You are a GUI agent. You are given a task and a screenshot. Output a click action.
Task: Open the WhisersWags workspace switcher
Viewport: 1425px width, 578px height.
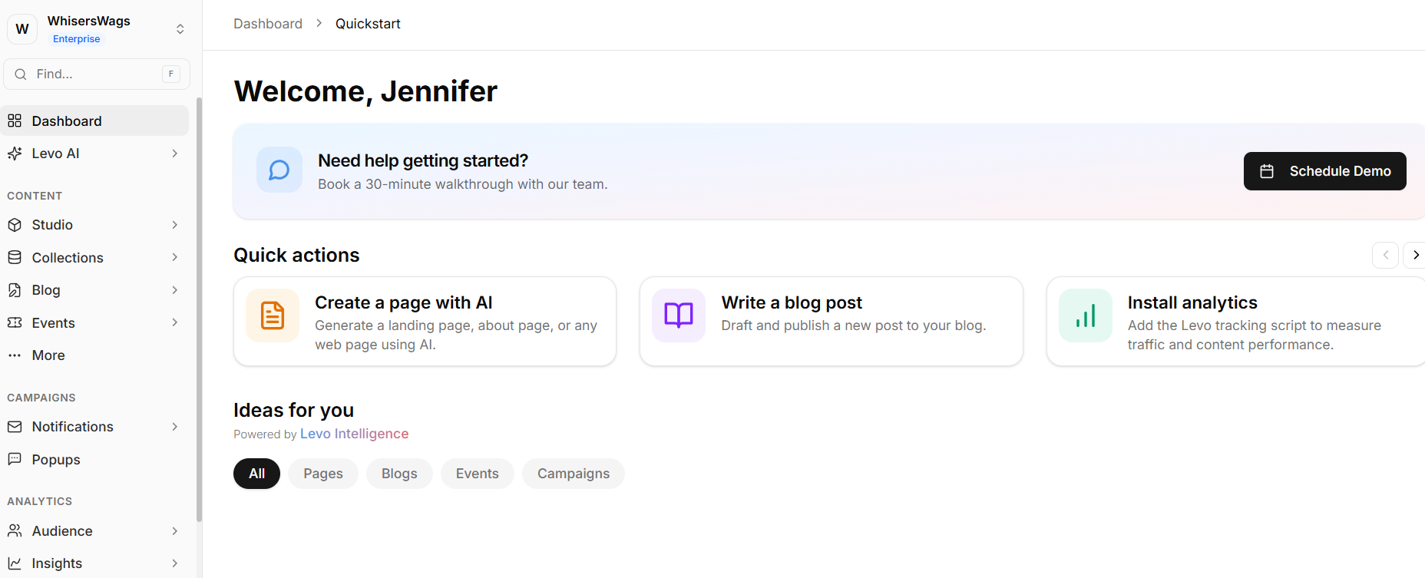[180, 29]
